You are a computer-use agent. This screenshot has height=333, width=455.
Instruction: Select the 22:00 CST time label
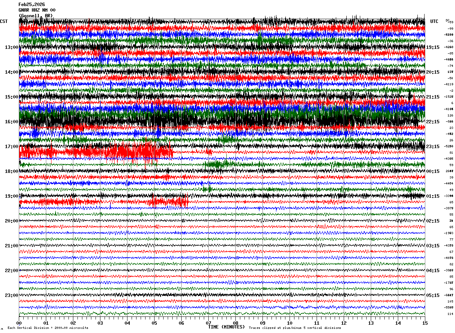coord(12,271)
